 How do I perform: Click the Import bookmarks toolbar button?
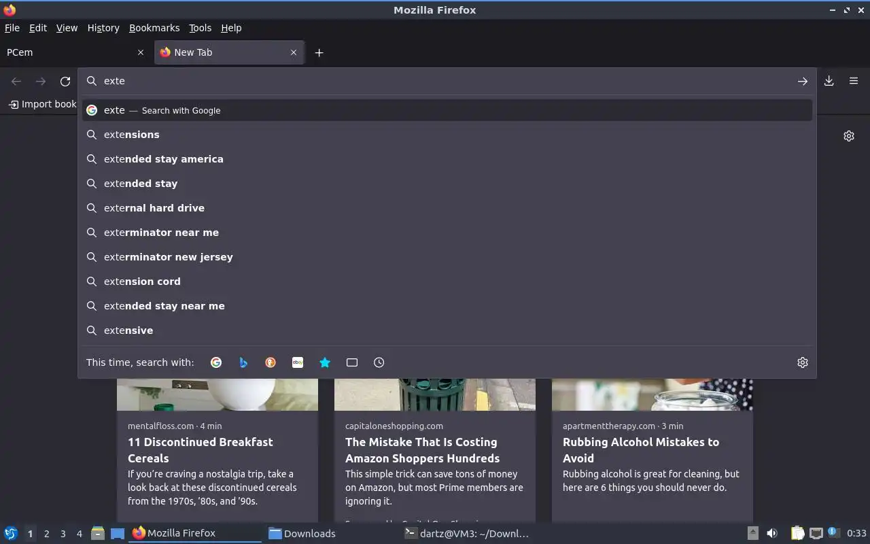(x=42, y=104)
